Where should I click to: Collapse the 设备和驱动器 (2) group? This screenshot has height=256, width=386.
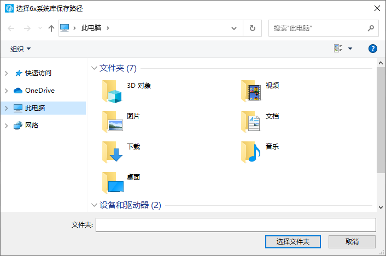[x=94, y=205]
